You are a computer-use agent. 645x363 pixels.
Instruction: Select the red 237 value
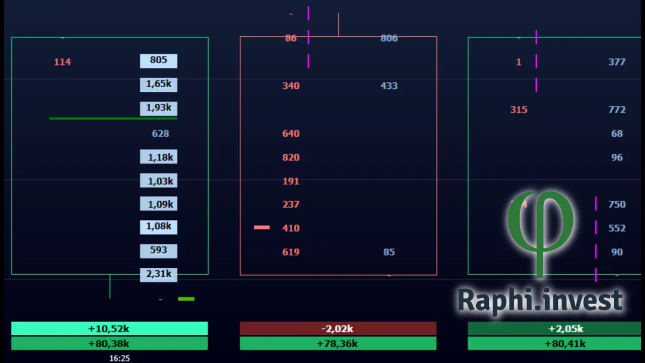(291, 204)
